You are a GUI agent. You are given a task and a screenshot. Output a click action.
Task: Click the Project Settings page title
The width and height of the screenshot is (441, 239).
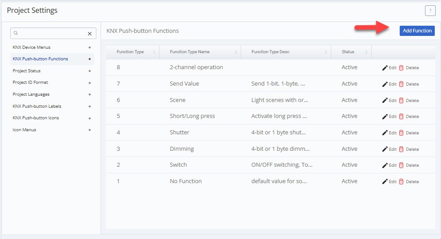32,10
